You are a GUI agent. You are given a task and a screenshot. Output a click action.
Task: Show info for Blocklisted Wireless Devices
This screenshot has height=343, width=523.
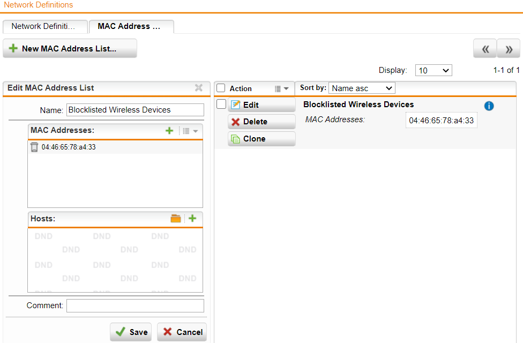click(489, 106)
